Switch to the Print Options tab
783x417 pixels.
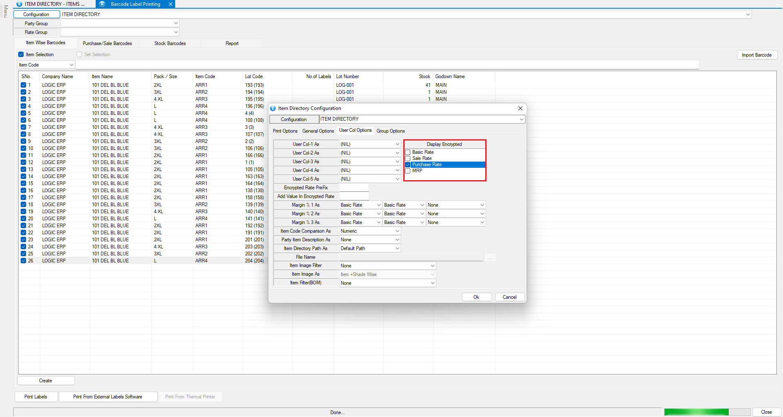click(x=285, y=131)
